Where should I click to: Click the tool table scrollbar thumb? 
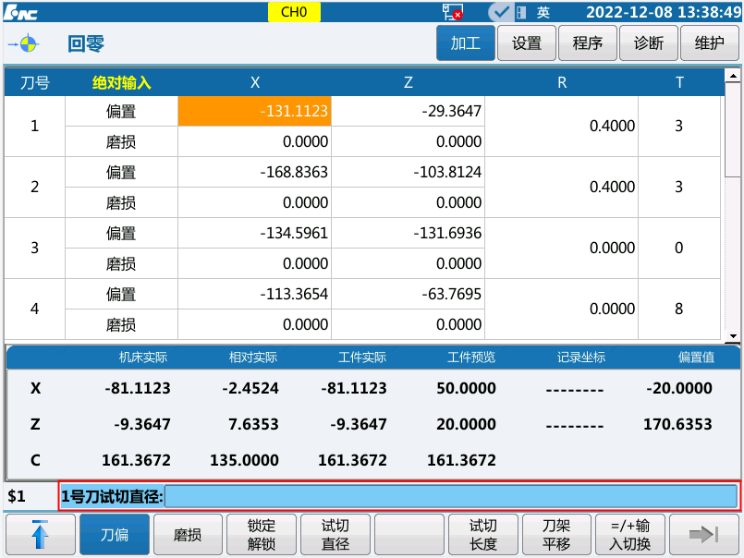pos(733,130)
